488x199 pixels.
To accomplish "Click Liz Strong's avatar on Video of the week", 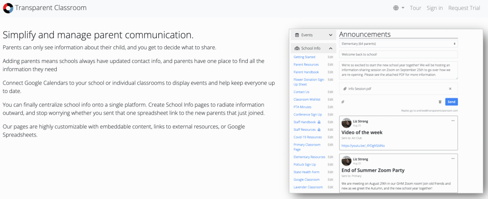I will point(347,123).
